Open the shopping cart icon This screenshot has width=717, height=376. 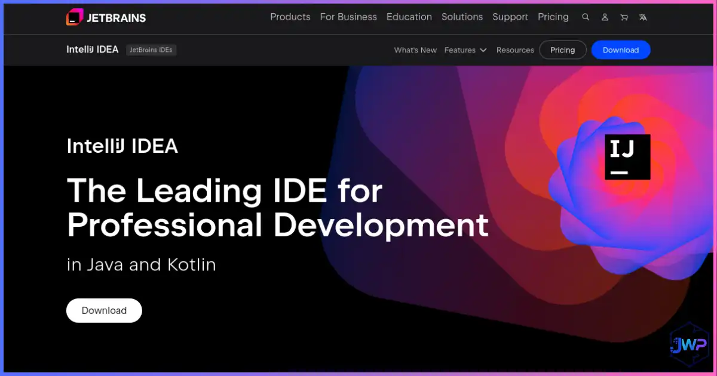(x=624, y=17)
